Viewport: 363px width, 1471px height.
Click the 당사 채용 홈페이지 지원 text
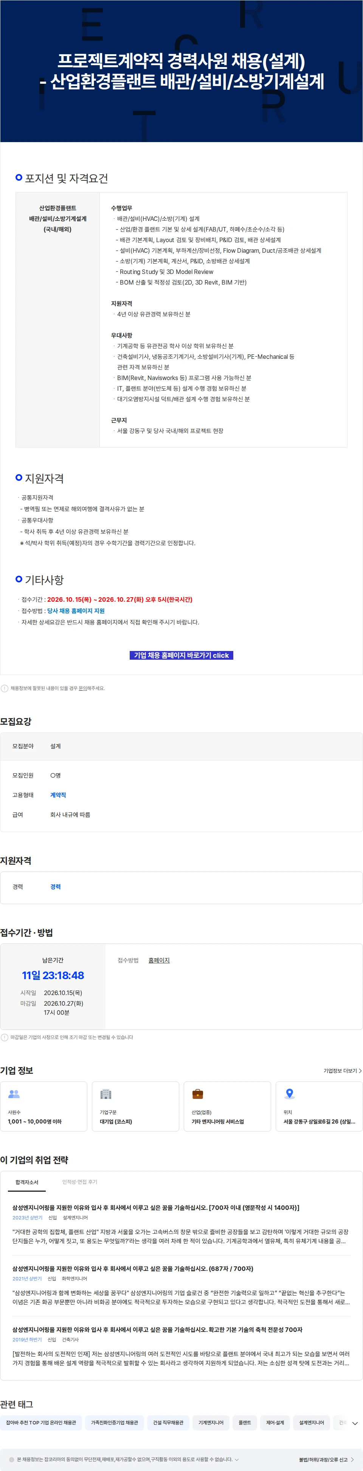pyautogui.click(x=76, y=611)
